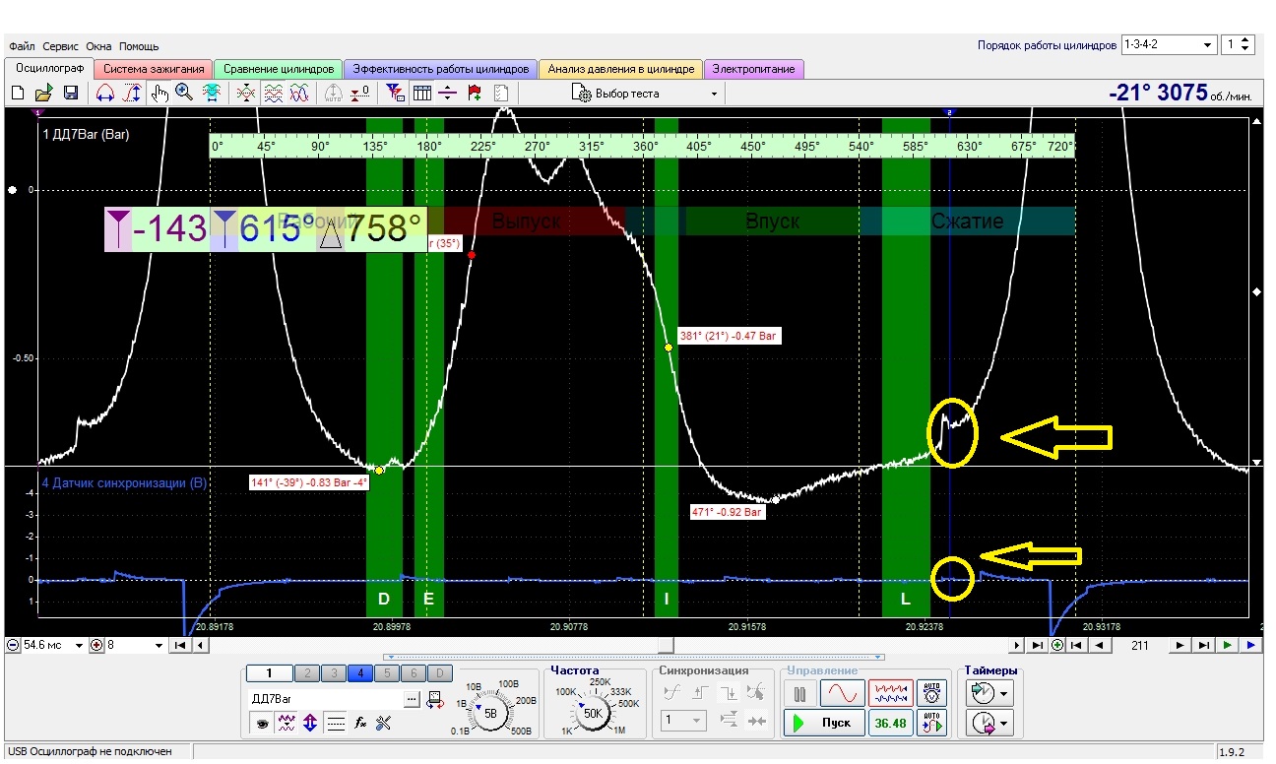Click the stacked waveforms layout icon

pos(274,94)
